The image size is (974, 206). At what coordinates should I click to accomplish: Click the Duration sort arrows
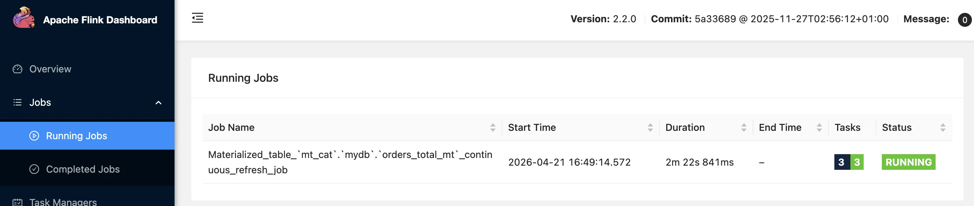coord(743,127)
